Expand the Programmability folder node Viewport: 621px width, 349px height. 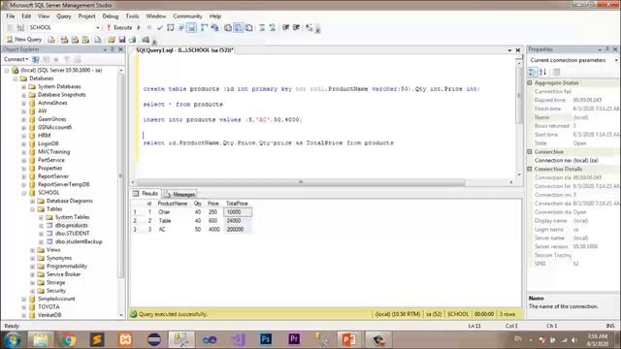tap(32, 267)
